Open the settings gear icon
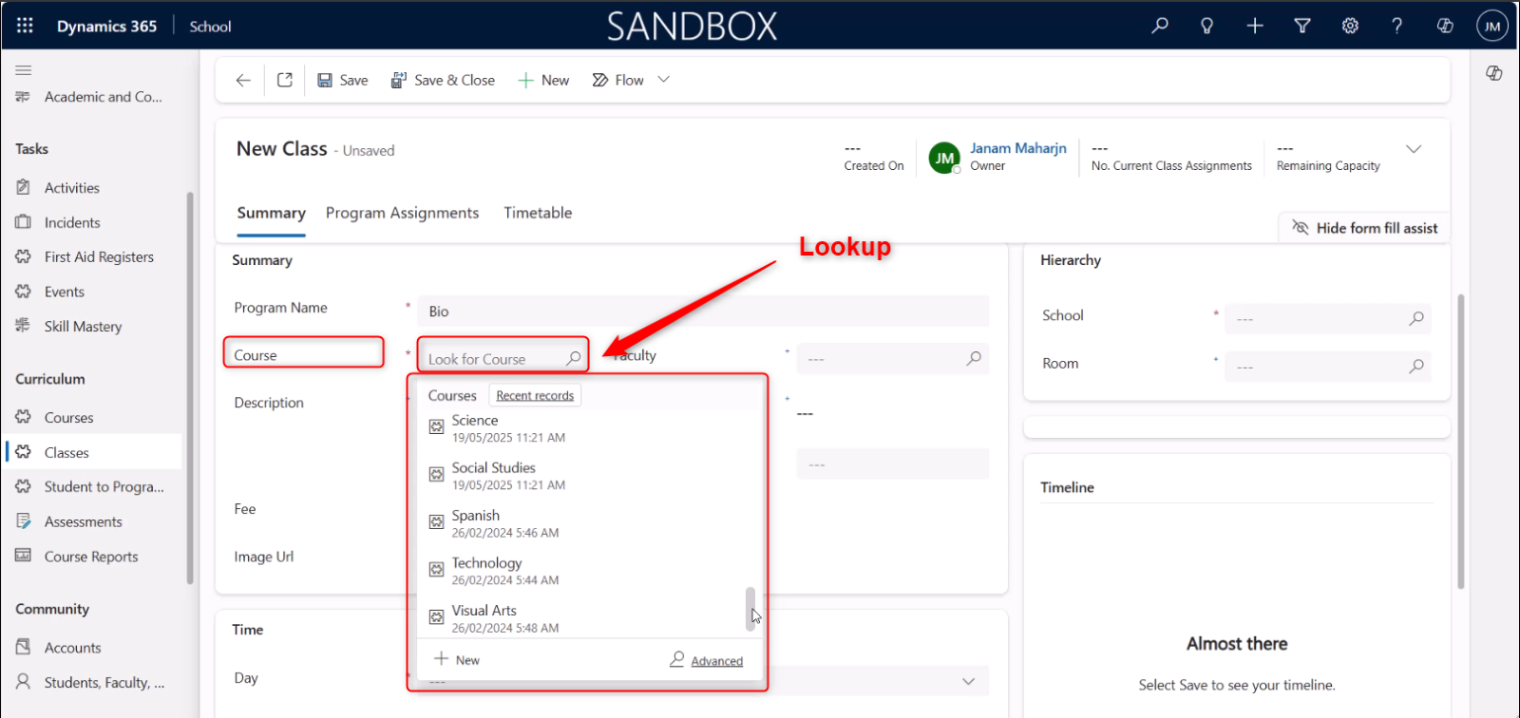 (1350, 26)
